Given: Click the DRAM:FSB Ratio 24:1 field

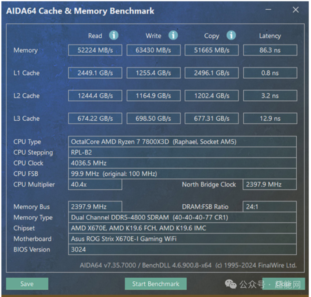Looking at the screenshot, I should 270,207.
